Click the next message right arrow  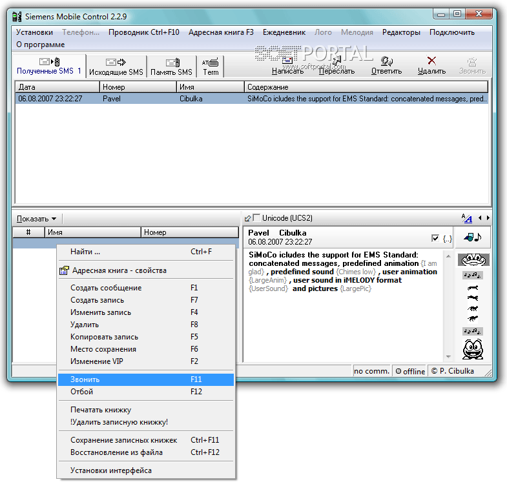[488, 218]
